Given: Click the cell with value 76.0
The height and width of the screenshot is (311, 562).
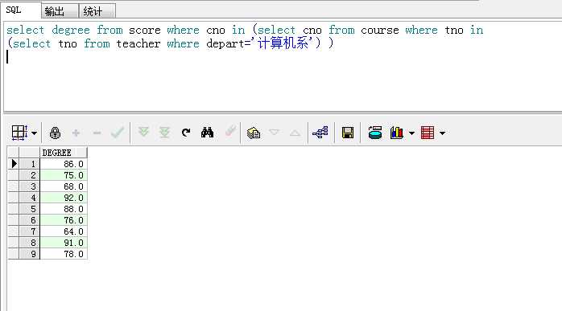Looking at the screenshot, I should [64, 220].
